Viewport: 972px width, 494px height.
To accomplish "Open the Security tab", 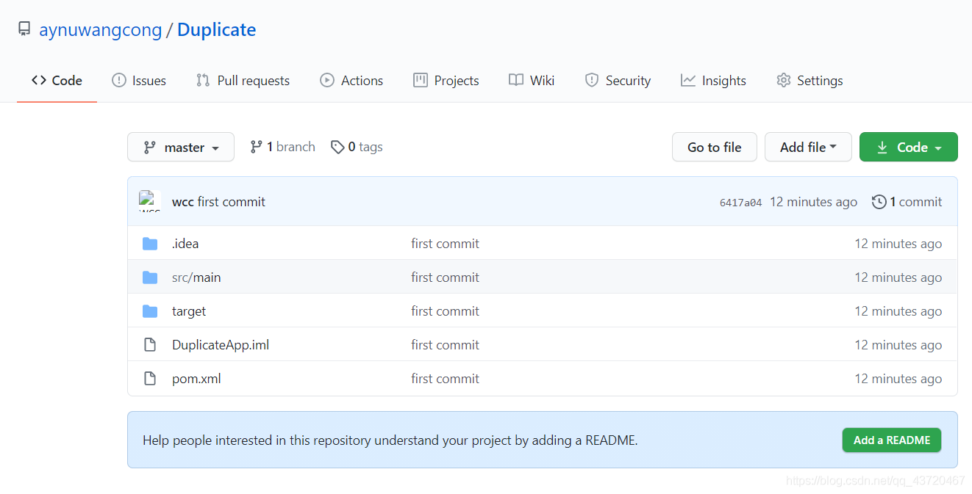I will tap(618, 81).
